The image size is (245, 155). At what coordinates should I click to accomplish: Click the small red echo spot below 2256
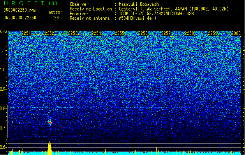click(x=139, y=123)
